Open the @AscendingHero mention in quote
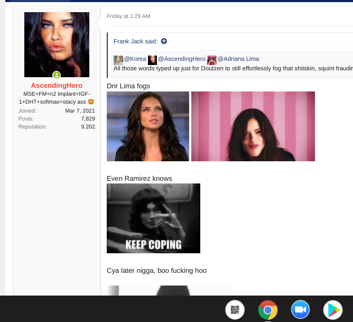353x322 pixels. click(182, 59)
